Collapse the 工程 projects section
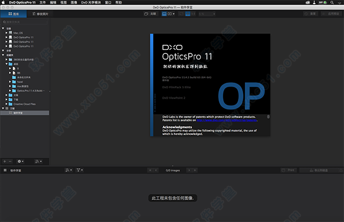Image resolution: width=344 pixels, height=222 pixels. tap(3, 108)
